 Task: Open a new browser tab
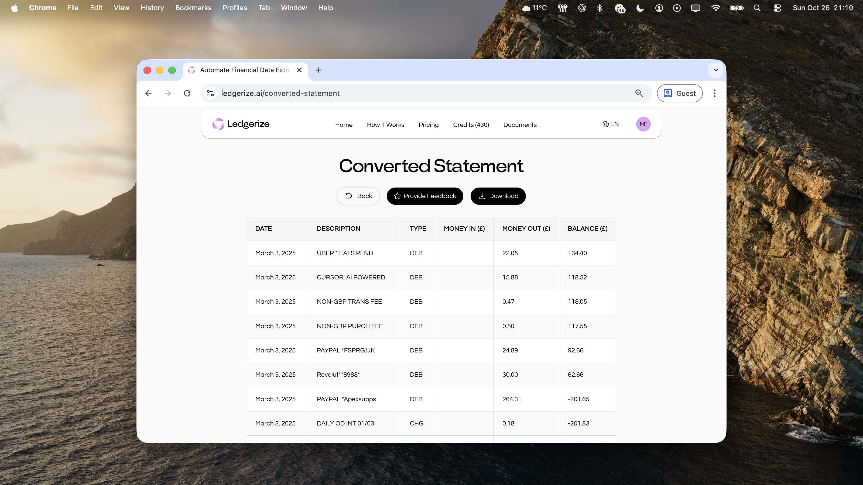point(319,70)
